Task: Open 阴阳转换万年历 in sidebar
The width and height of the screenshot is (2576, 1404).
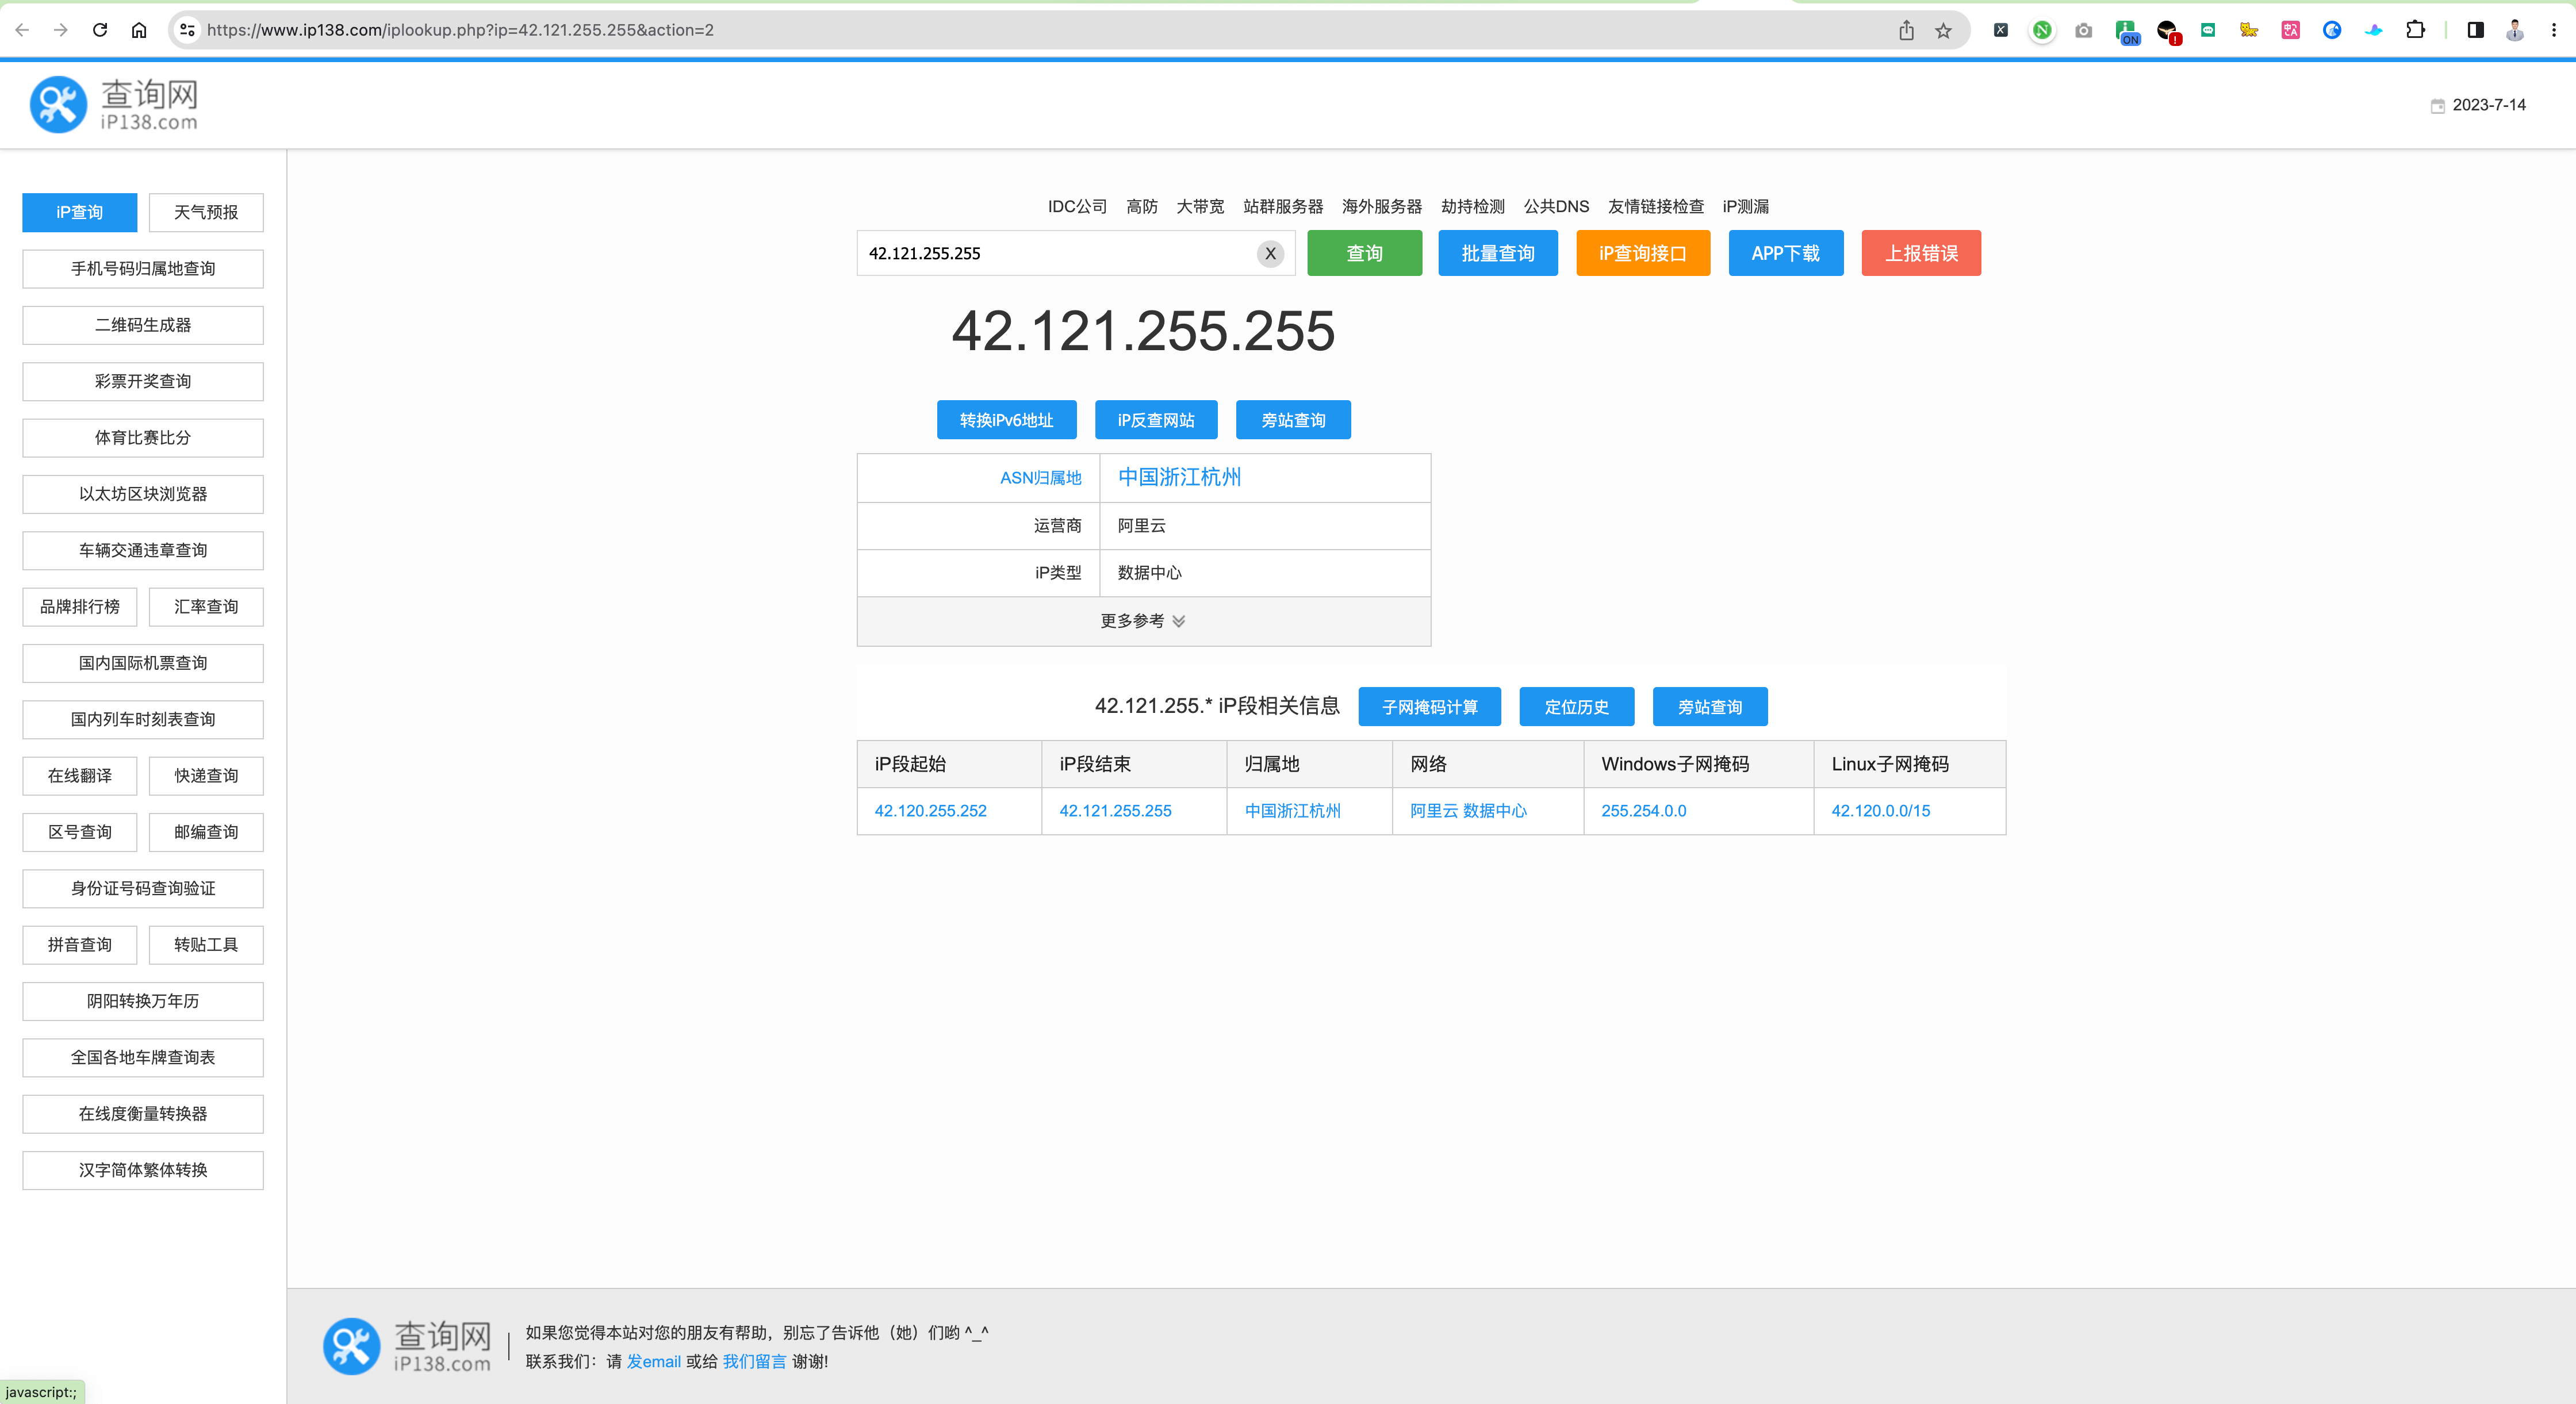Action: click(143, 1001)
